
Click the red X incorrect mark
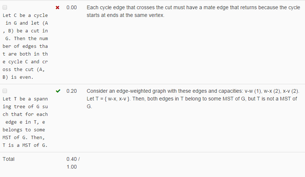(x=57, y=8)
